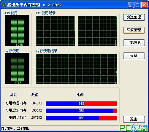
Task: Click the 可用物理内存 54% ratio bar
Action: (x=81, y=104)
